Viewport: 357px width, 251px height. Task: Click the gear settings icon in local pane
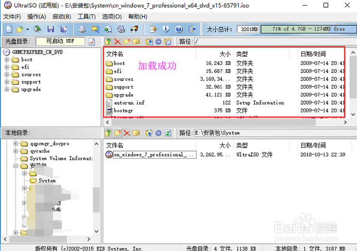tap(158, 133)
